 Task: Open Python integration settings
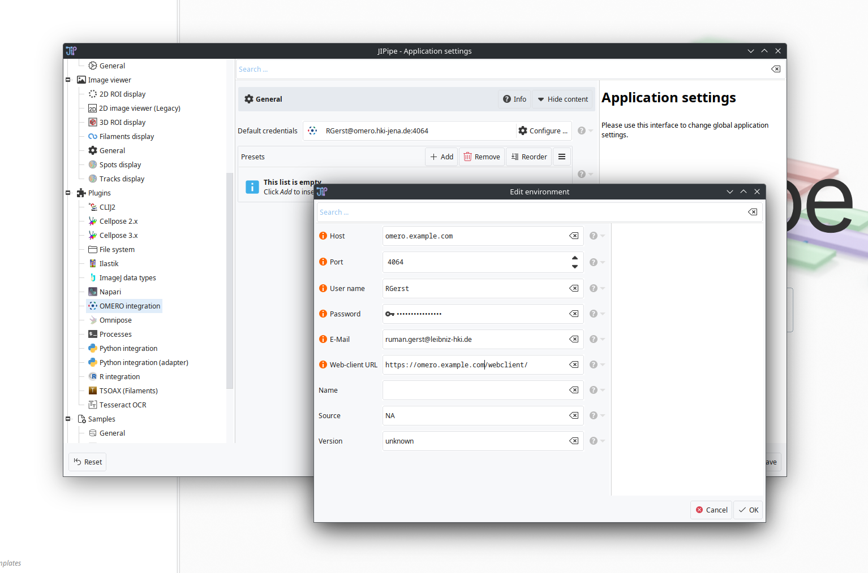click(128, 349)
